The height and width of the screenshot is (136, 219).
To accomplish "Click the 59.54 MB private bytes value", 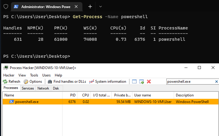I will tap(123, 102).
